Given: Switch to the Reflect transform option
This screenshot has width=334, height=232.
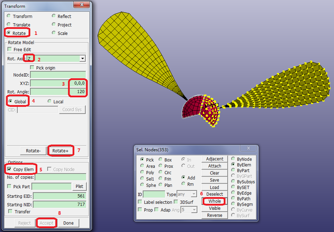Looking at the screenshot, I should (54, 16).
